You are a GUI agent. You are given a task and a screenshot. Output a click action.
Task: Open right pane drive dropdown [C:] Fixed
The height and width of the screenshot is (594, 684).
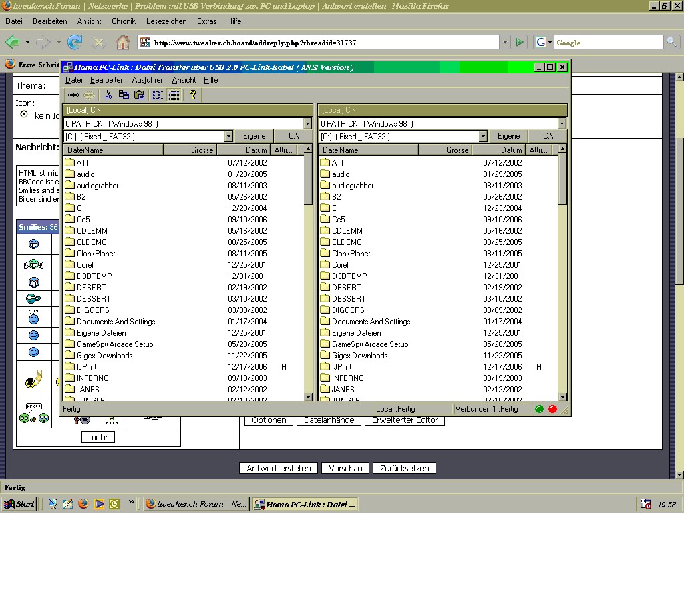[483, 136]
